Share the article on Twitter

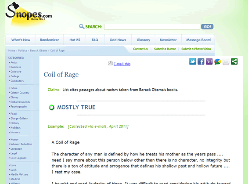[193, 61]
